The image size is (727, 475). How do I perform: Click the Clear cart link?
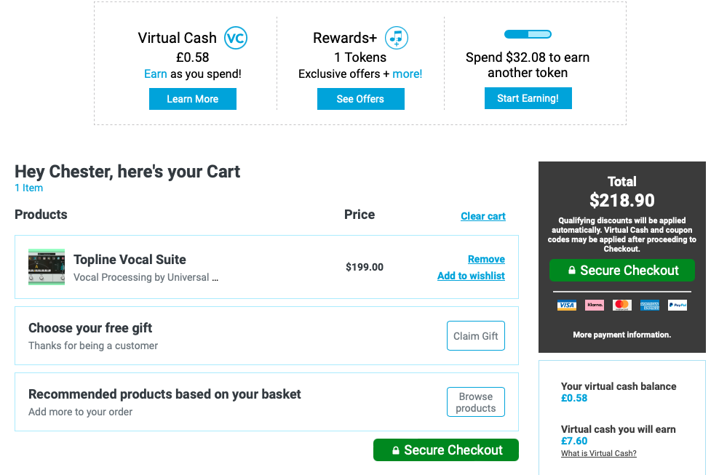(x=482, y=216)
